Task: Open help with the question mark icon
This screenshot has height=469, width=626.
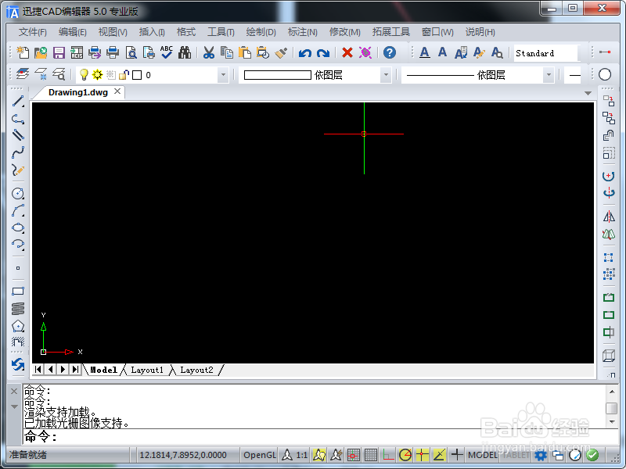Action: (390, 52)
